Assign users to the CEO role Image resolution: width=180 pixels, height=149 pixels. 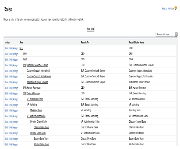pos(16,48)
